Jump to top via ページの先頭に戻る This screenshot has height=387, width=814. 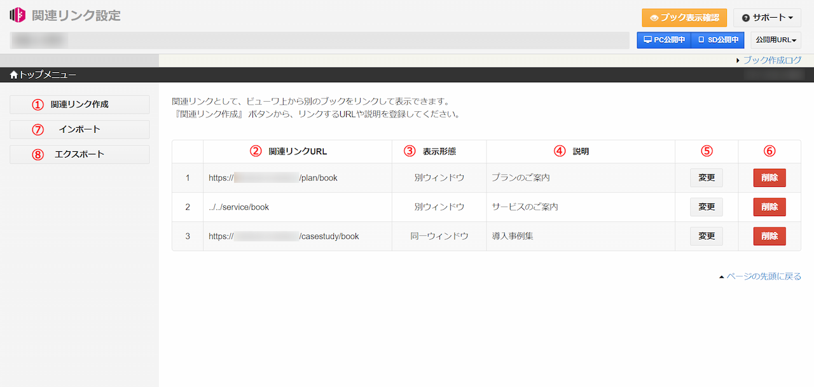pos(763,276)
